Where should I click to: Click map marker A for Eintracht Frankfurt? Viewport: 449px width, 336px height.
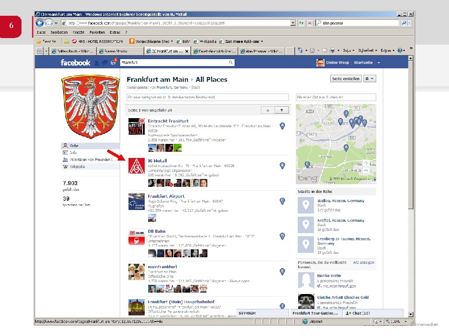coord(282,126)
